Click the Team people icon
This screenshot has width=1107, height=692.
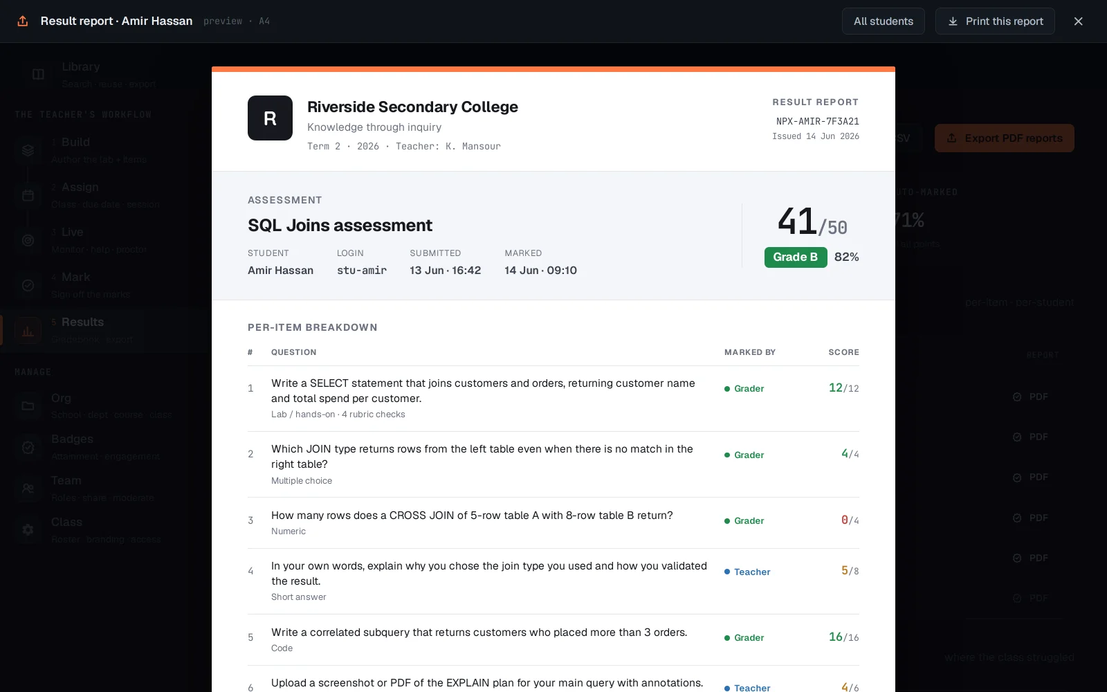(28, 489)
